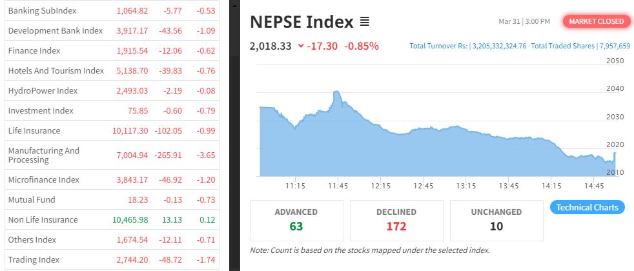The height and width of the screenshot is (271, 634).
Task: Open Technical Charts
Action: click(587, 207)
